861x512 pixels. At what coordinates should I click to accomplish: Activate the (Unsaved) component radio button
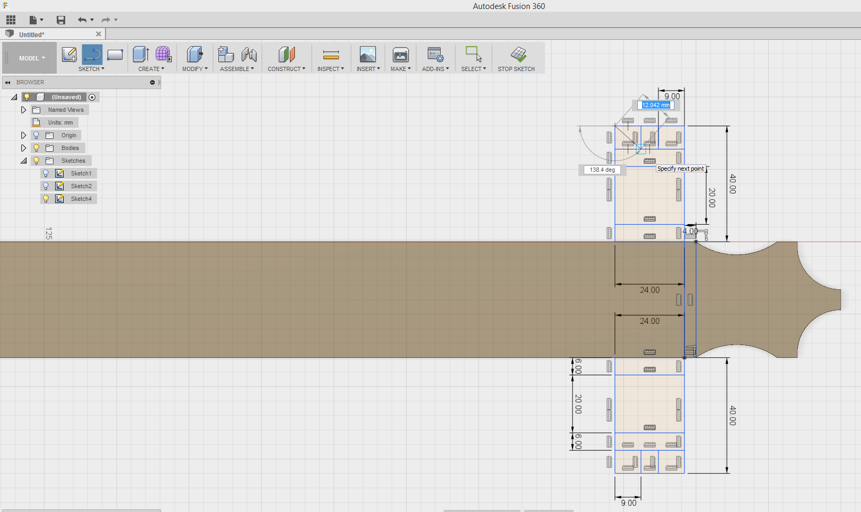[x=92, y=97]
